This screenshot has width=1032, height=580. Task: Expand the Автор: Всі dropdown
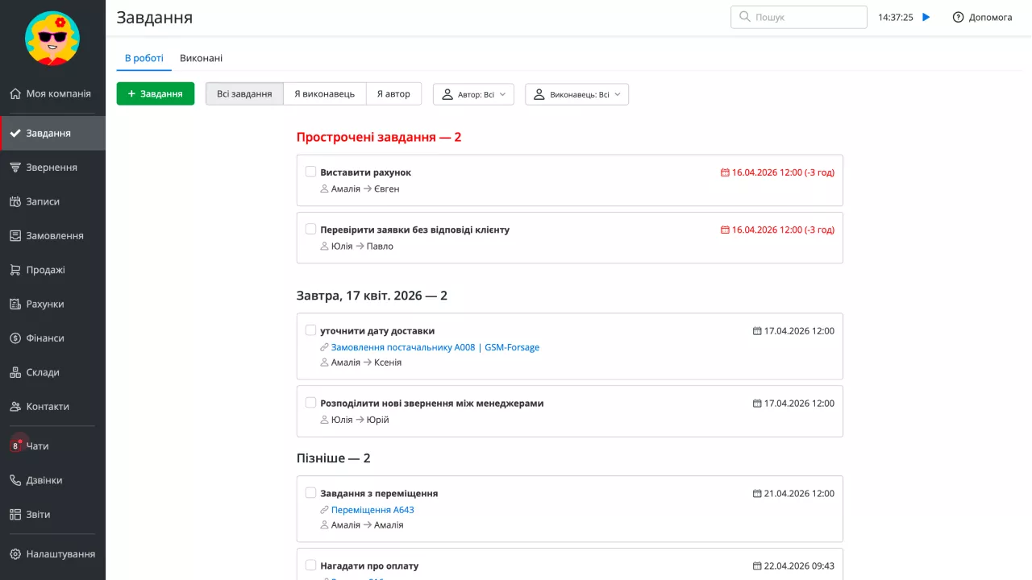[473, 94]
